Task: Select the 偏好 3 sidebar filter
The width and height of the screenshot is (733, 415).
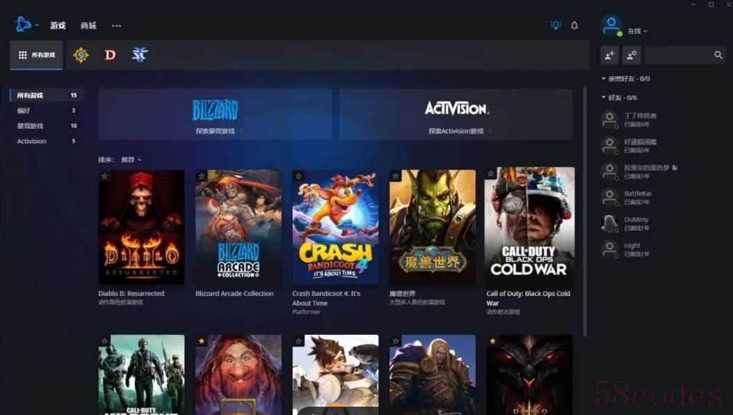Action: point(47,111)
